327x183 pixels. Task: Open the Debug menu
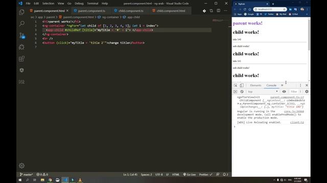pyautogui.click(x=79, y=4)
